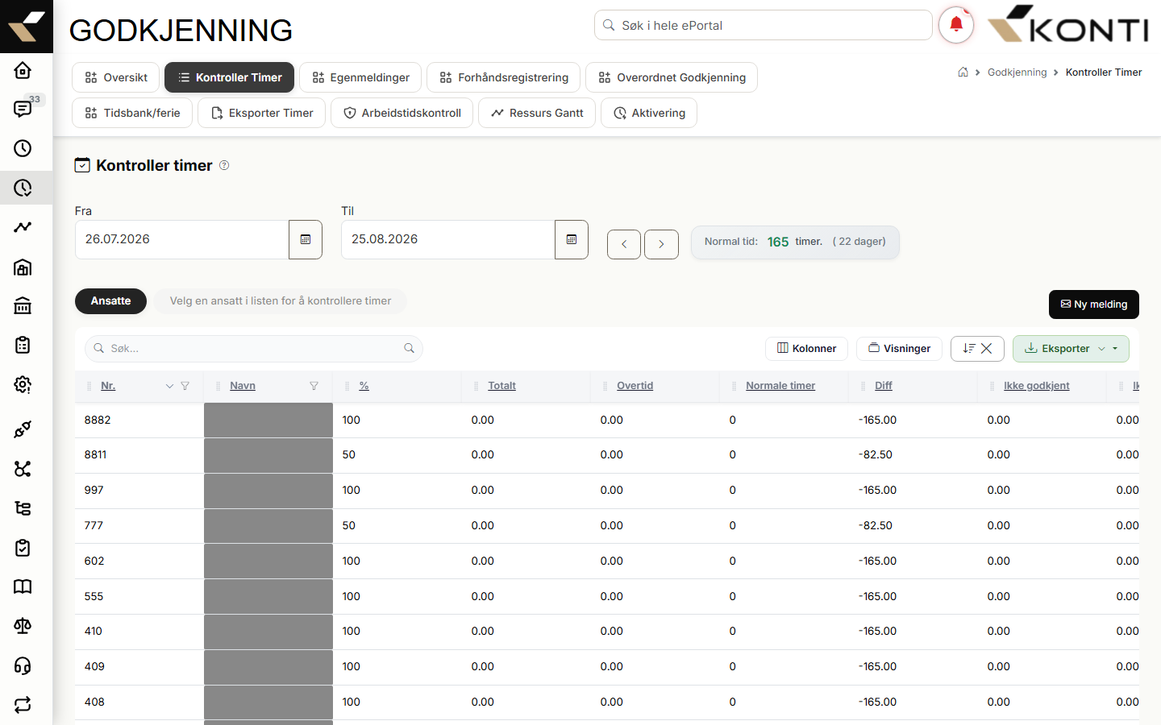Clear sorting with the sort-X button
This screenshot has width=1161, height=725.
coord(977,348)
